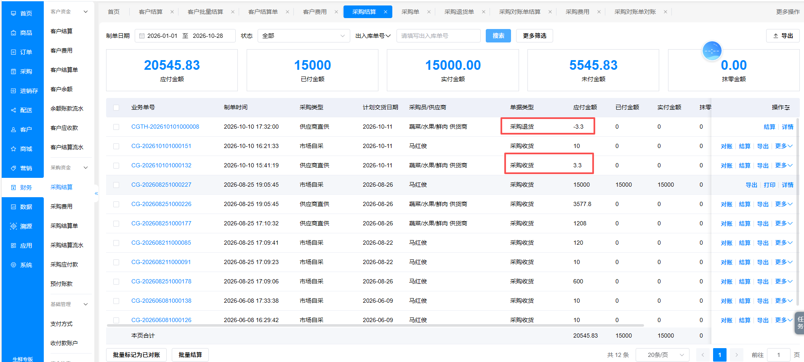Screen dimensions: 804x362
Task: Click the 出入库单号 search input field
Action: tap(438, 36)
